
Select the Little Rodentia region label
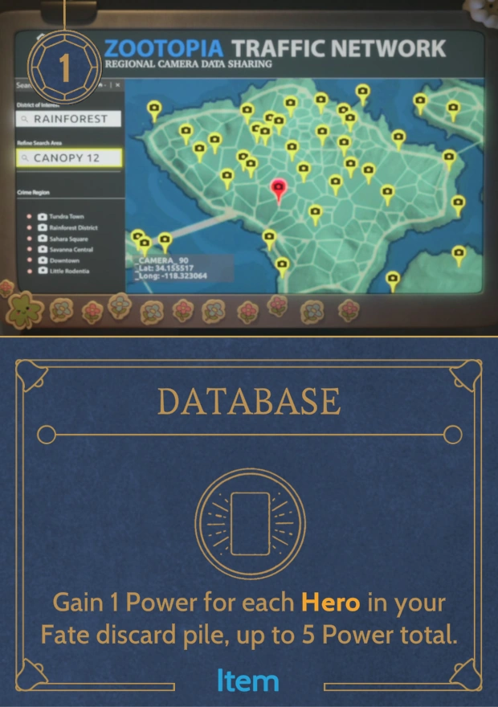click(69, 271)
